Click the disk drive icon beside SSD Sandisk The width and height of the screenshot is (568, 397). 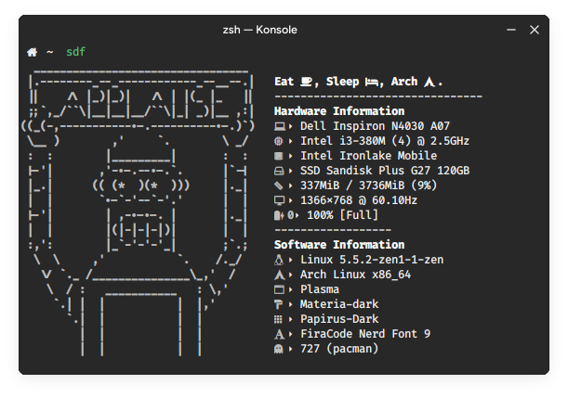(279, 171)
